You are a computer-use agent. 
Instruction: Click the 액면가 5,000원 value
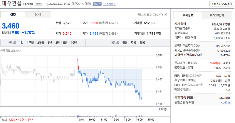pos(219,38)
